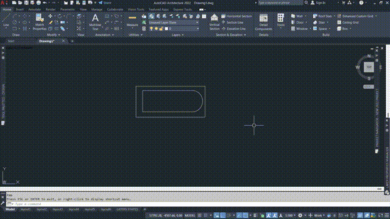The image size is (390, 219).
Task: Click the ViewCube TOP face
Action: coord(369,67)
